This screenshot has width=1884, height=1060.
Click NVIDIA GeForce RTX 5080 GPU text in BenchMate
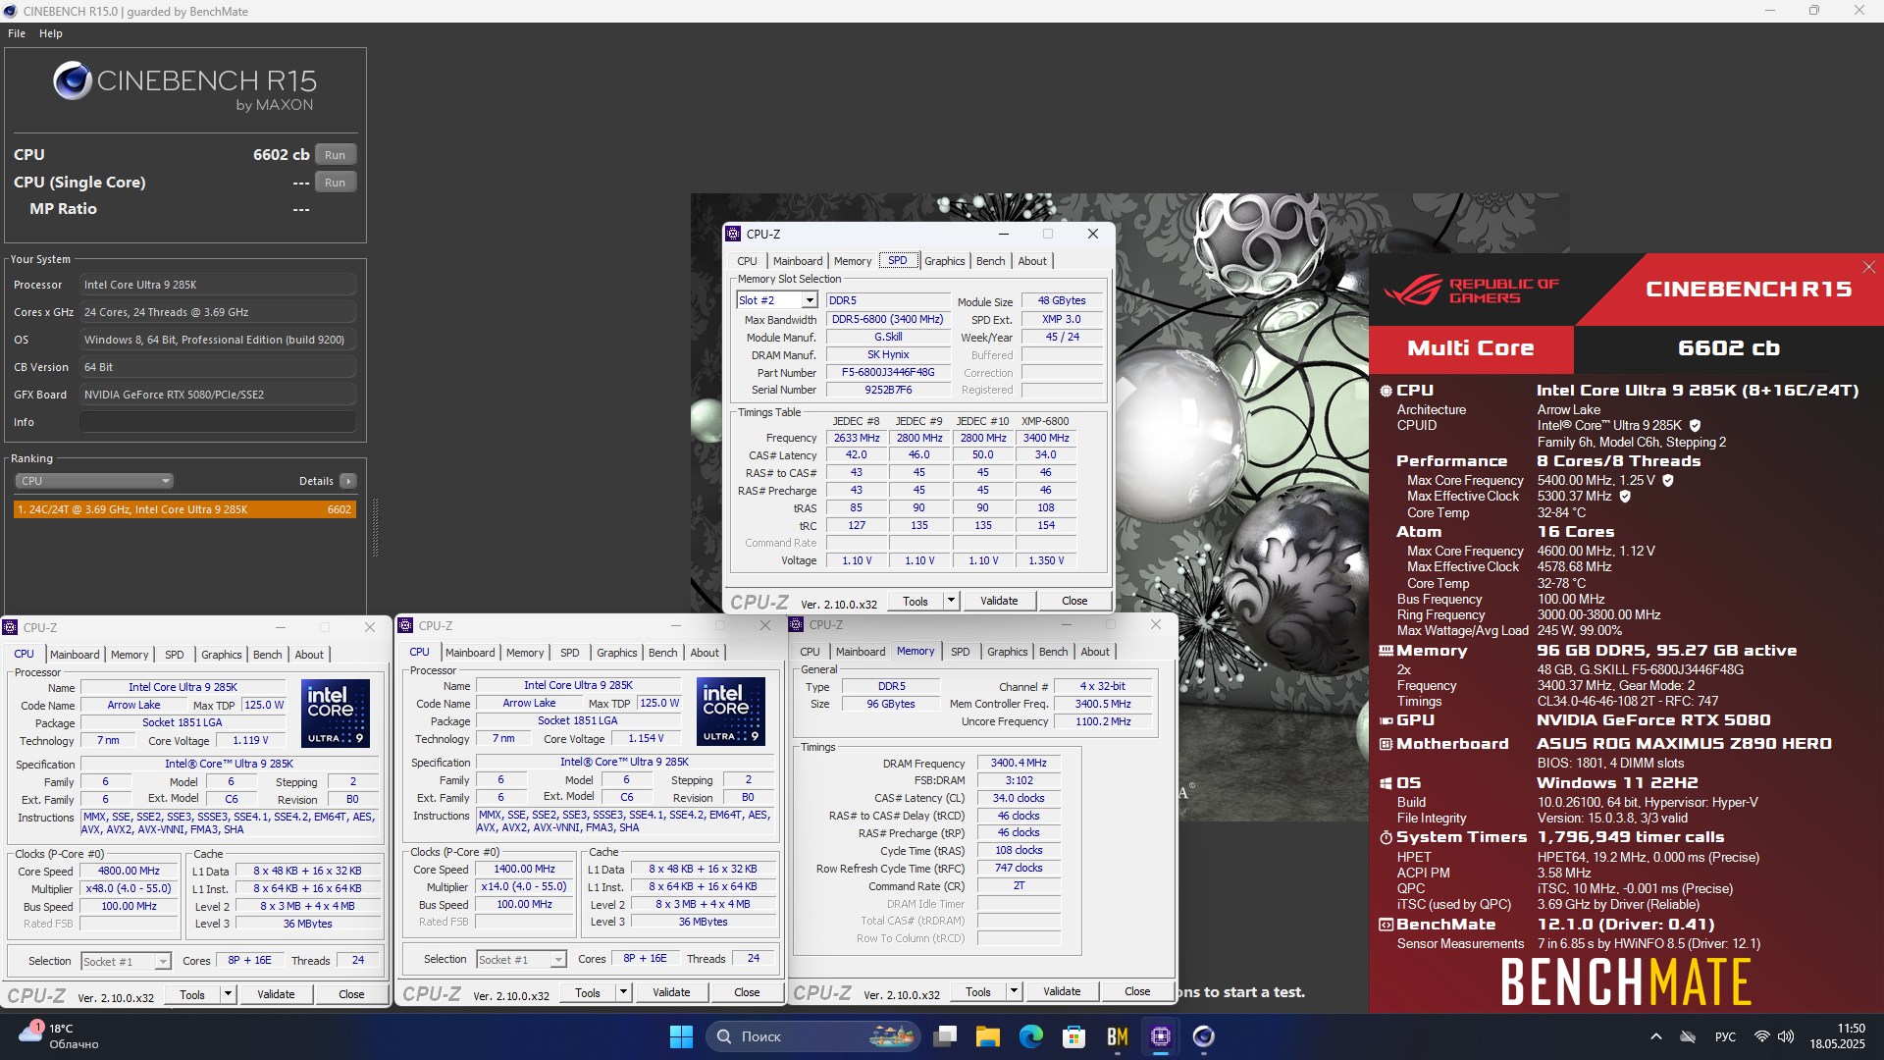tap(1653, 720)
